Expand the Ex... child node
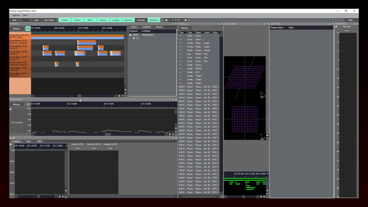 pos(134,38)
